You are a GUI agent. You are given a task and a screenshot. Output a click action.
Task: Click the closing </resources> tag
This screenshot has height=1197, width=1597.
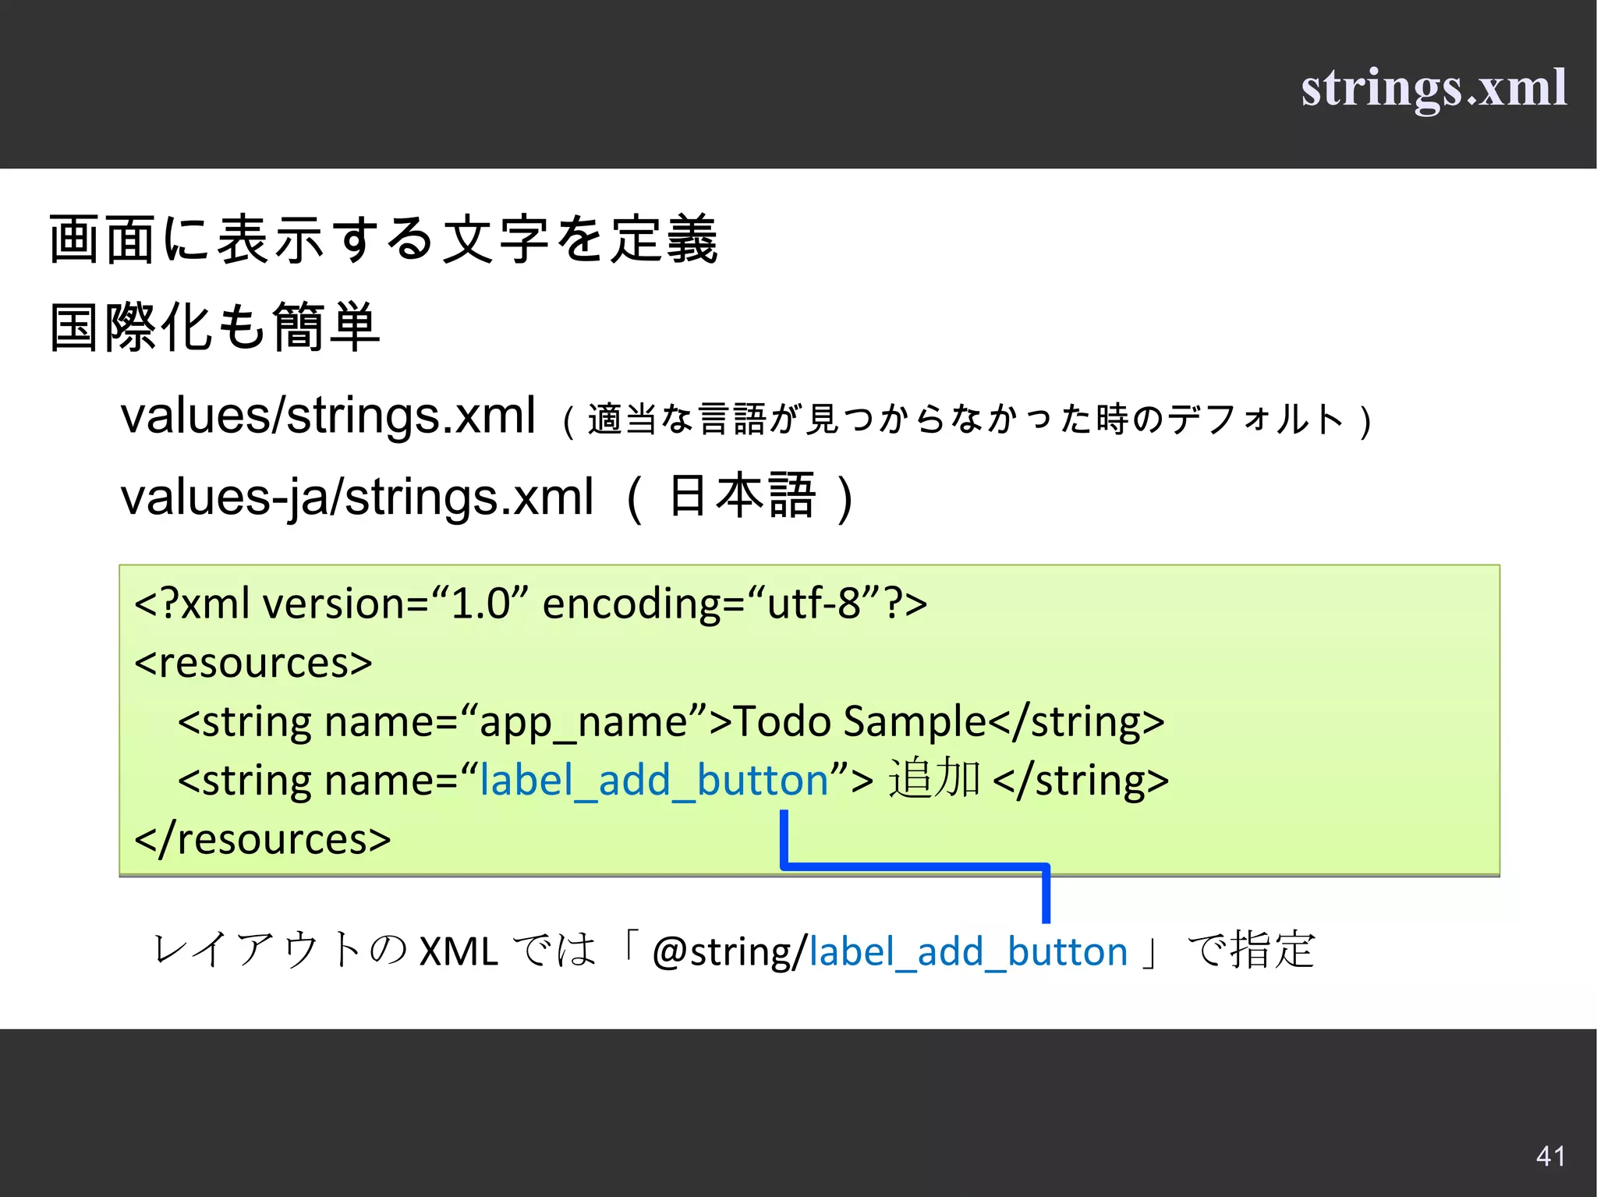coord(263,839)
